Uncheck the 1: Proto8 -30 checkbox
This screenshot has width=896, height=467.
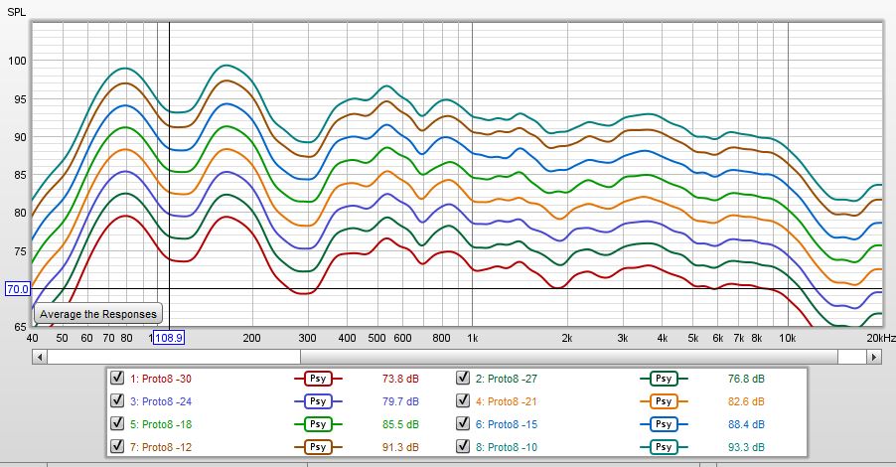tap(117, 378)
